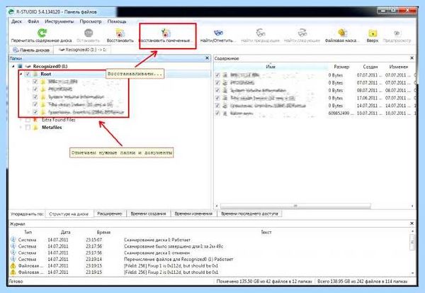This screenshot has width=425, height=293.
Task: Open the Диск menu
Action: pyautogui.click(x=16, y=21)
